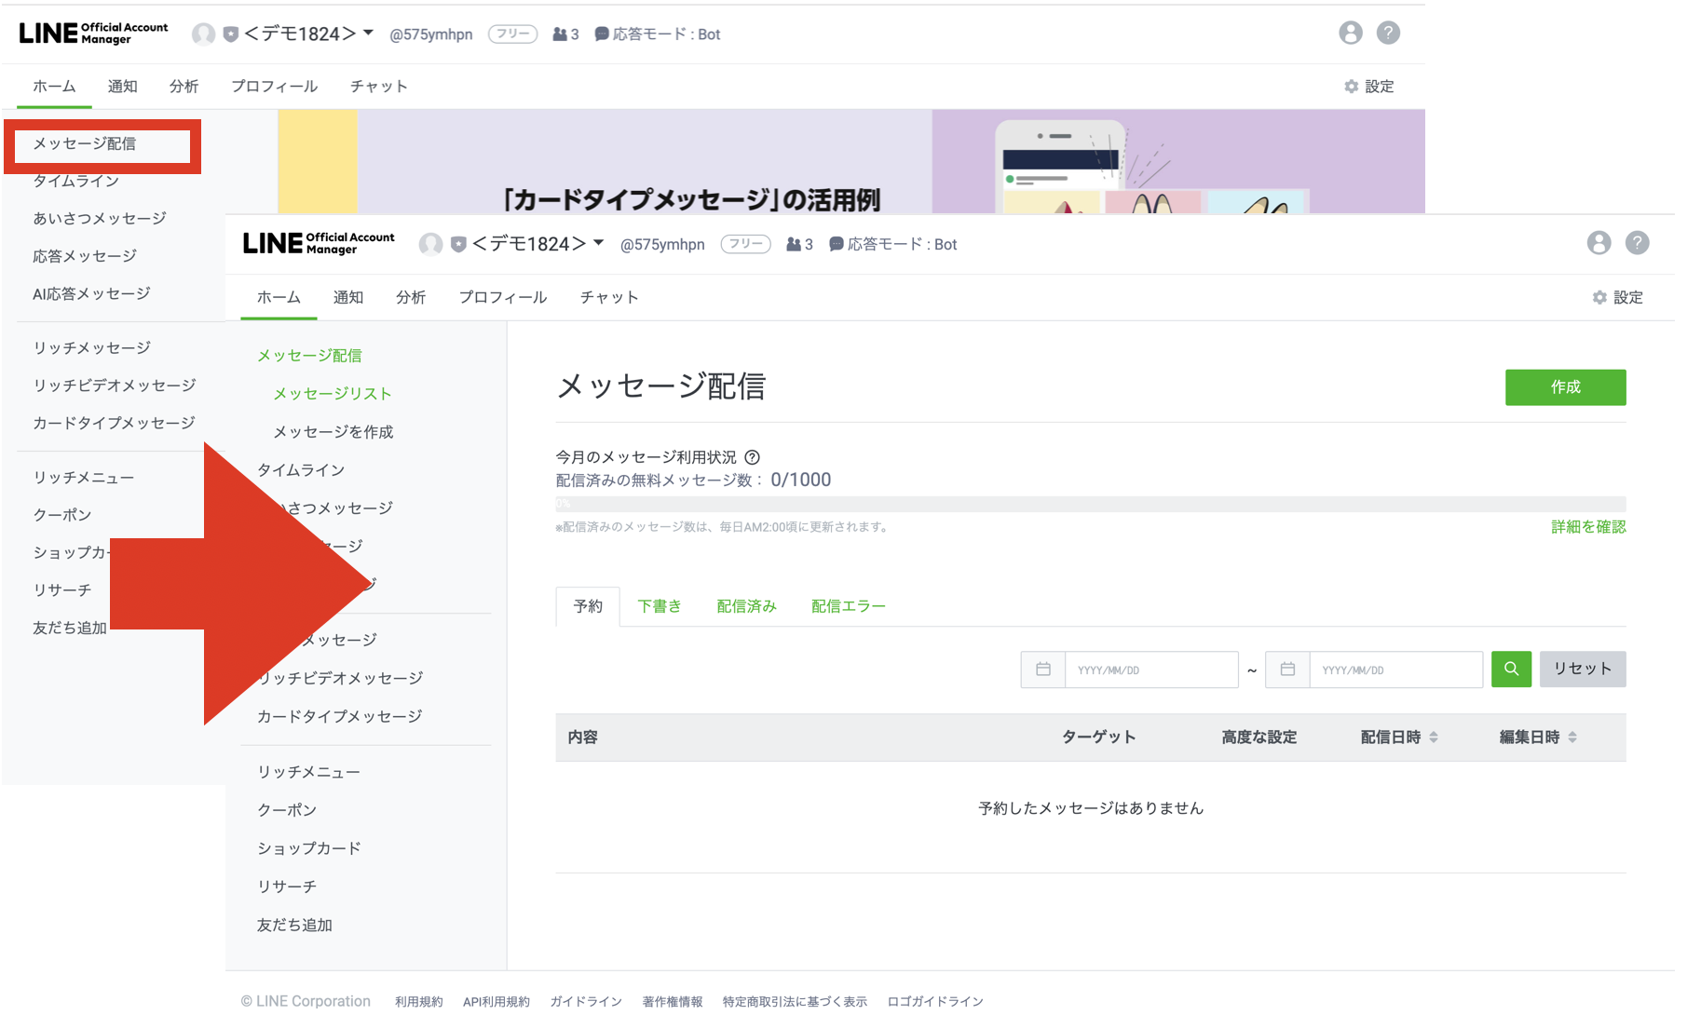Open リサーチ in front window sidebar
This screenshot has width=1701, height=1015.
pos(287,886)
